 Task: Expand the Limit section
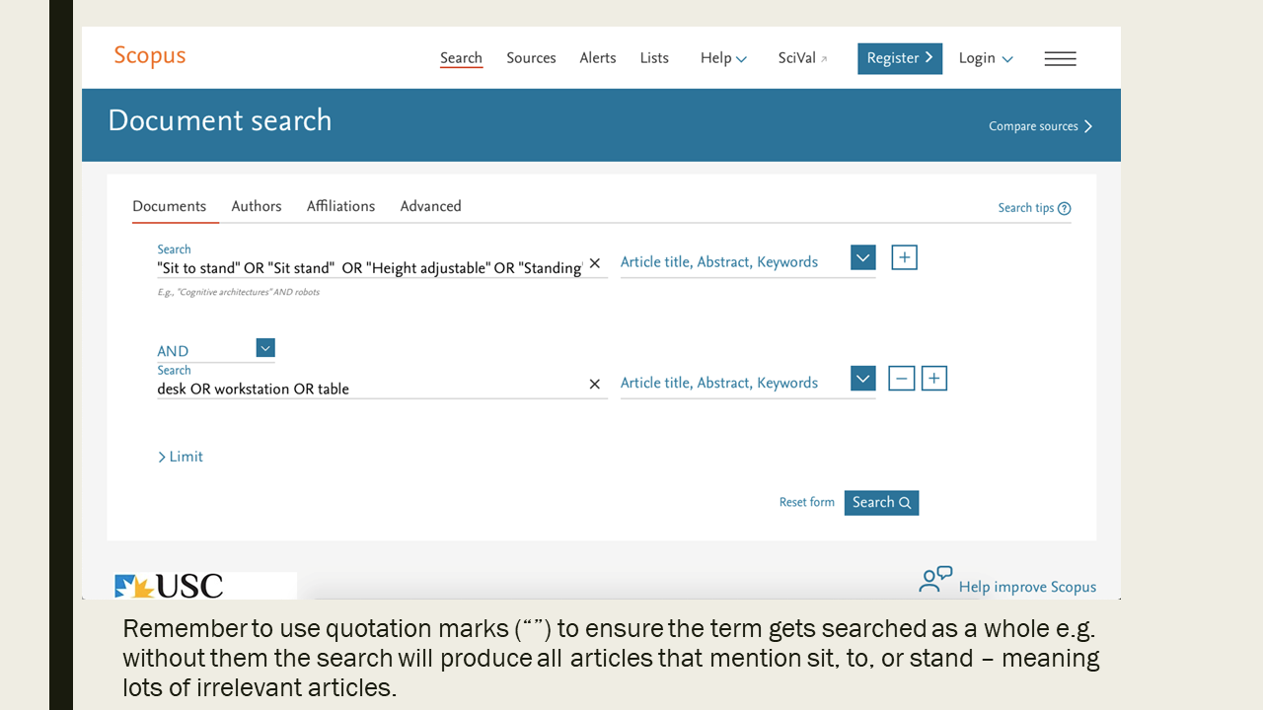pyautogui.click(x=181, y=457)
